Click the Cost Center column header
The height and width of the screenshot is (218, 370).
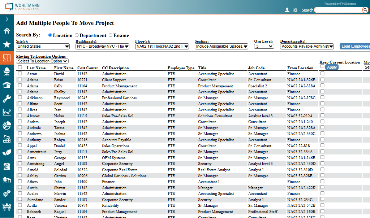pos(87,68)
